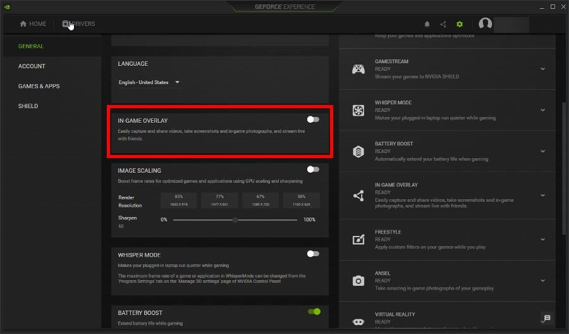Enable the In-Game Overlay toggle
The height and width of the screenshot is (334, 569).
[313, 120]
